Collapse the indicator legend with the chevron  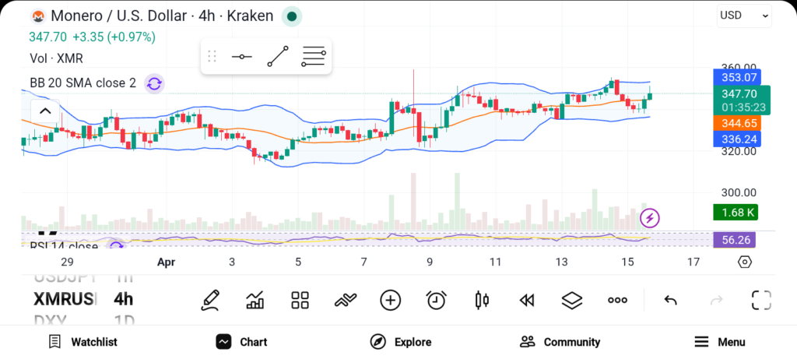45,111
